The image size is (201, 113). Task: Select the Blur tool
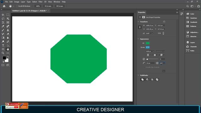[8, 38]
